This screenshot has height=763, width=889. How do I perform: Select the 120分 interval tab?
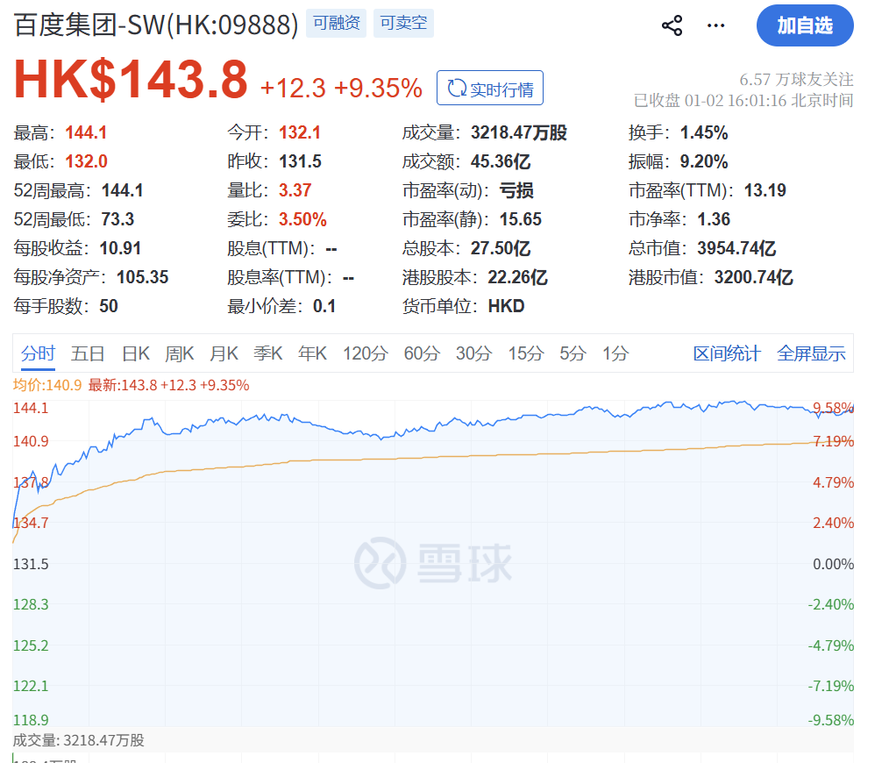coord(365,353)
